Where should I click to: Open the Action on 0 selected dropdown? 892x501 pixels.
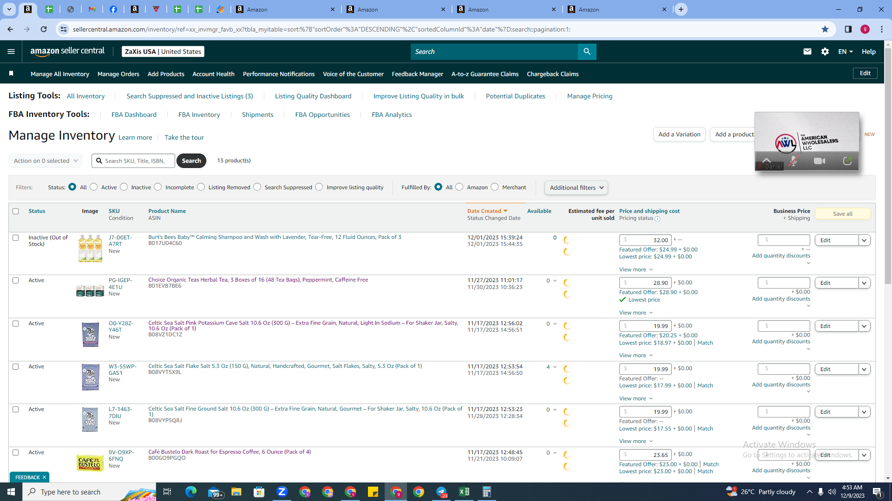pyautogui.click(x=46, y=161)
